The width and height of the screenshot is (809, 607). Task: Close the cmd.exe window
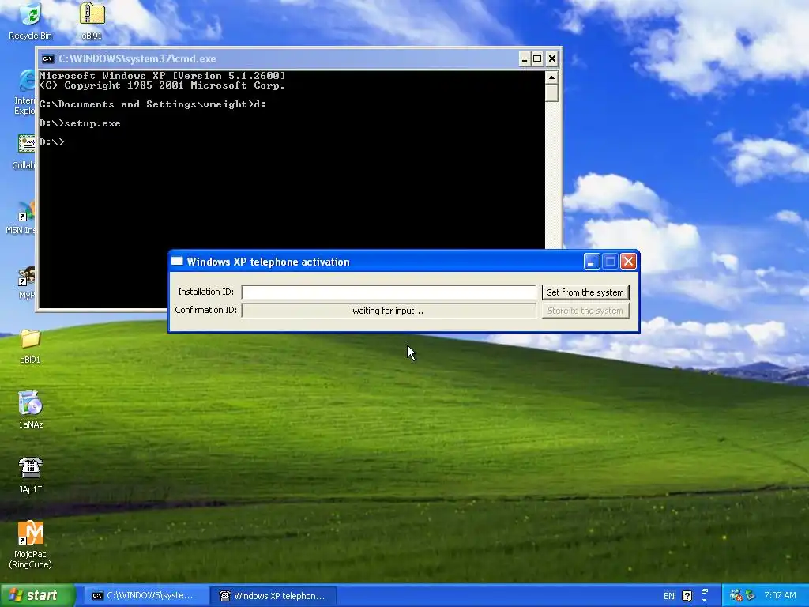tap(551, 58)
